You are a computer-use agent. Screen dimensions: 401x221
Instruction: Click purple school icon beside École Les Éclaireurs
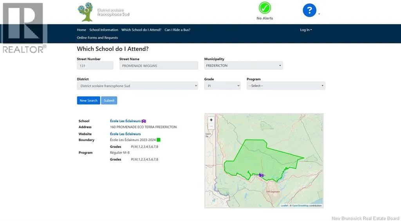click(x=144, y=121)
